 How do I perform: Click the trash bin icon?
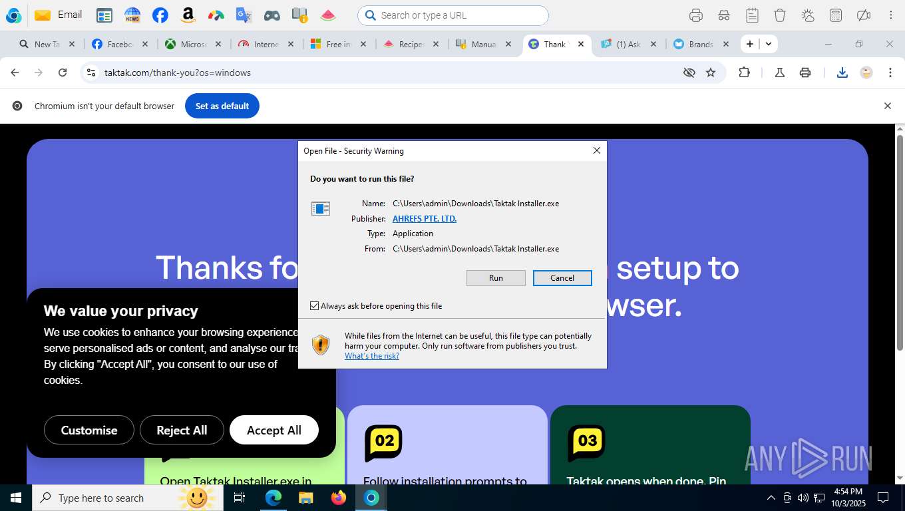780,15
